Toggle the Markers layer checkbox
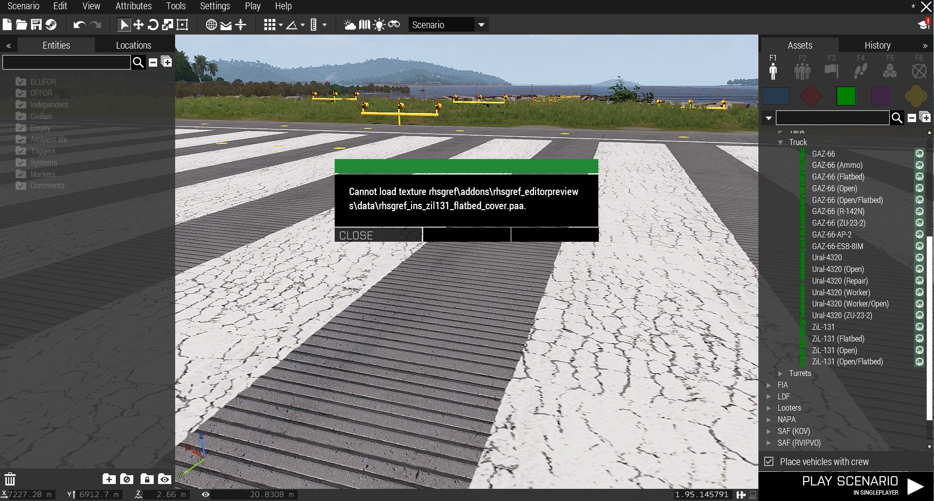 tap(20, 174)
